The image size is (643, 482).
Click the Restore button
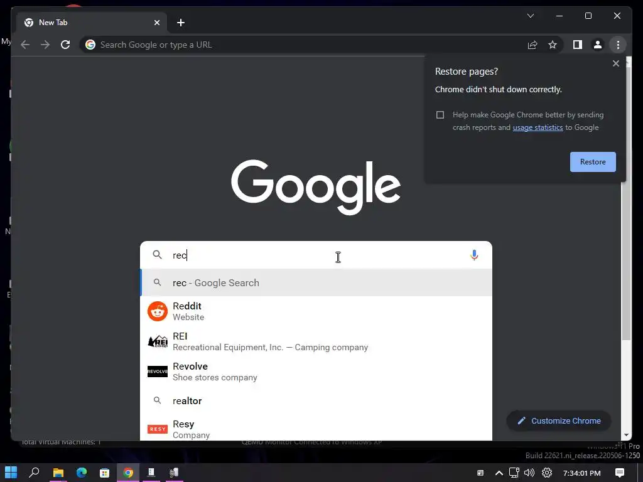pos(593,162)
